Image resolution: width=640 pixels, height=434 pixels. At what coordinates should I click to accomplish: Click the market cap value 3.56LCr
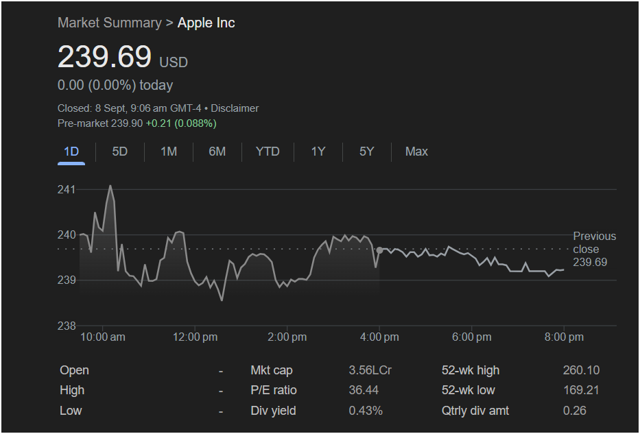370,370
